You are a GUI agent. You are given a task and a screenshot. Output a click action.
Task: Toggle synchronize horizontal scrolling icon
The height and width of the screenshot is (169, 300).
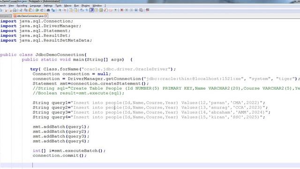pyautogui.click(x=75, y=10)
